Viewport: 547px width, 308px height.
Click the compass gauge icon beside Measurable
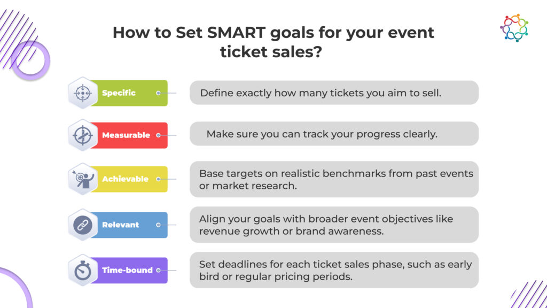[83, 135]
